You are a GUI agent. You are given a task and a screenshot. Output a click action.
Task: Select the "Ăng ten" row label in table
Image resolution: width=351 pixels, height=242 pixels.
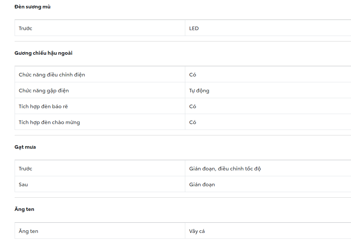[x=29, y=231]
